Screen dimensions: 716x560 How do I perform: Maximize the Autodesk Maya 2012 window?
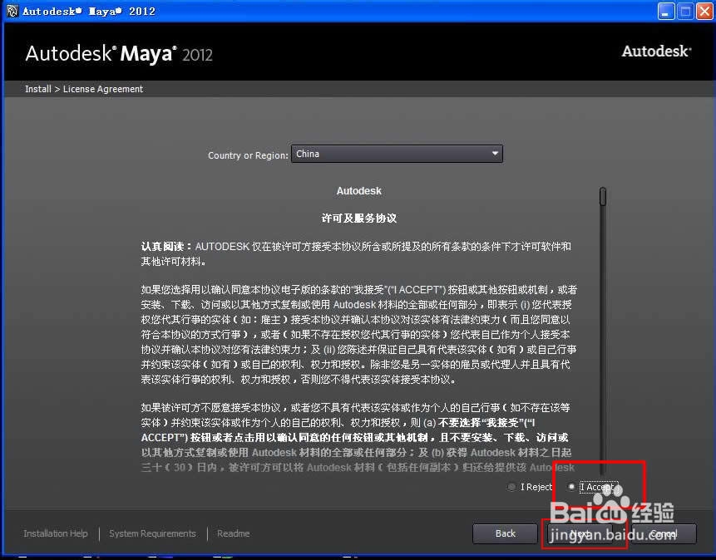point(685,11)
